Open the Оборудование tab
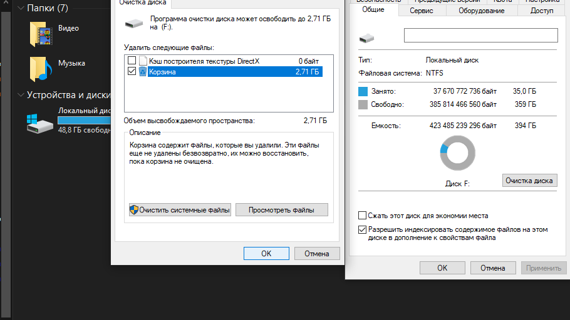570x320 pixels. [481, 11]
